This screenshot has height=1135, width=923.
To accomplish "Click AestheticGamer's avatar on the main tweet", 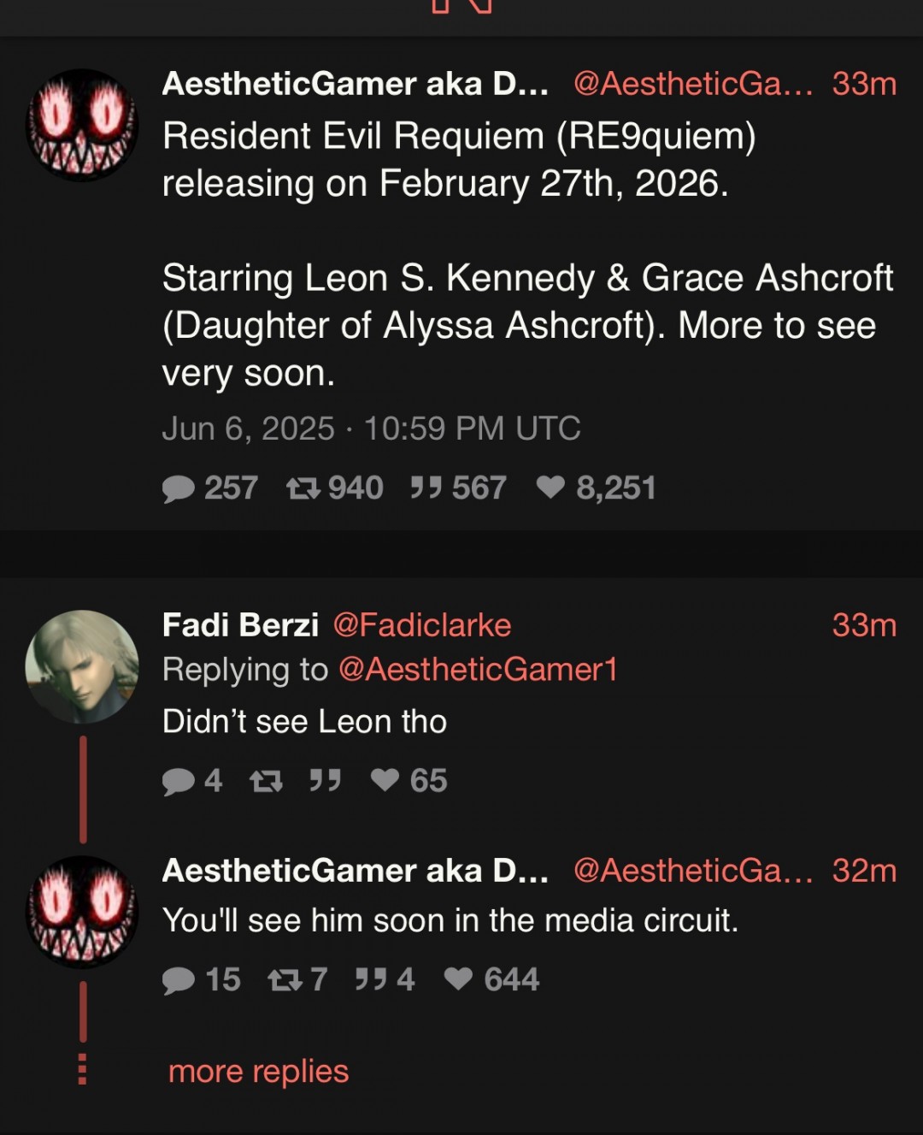I will coord(82,125).
